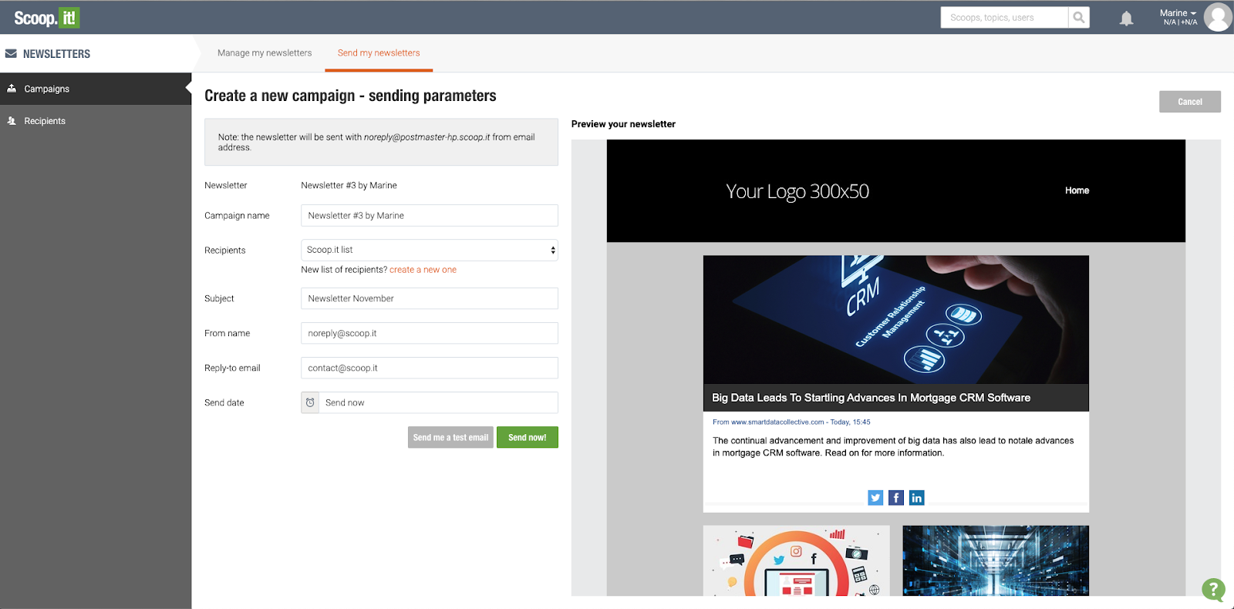Switch to Manage my newsletters tab

[x=265, y=53]
